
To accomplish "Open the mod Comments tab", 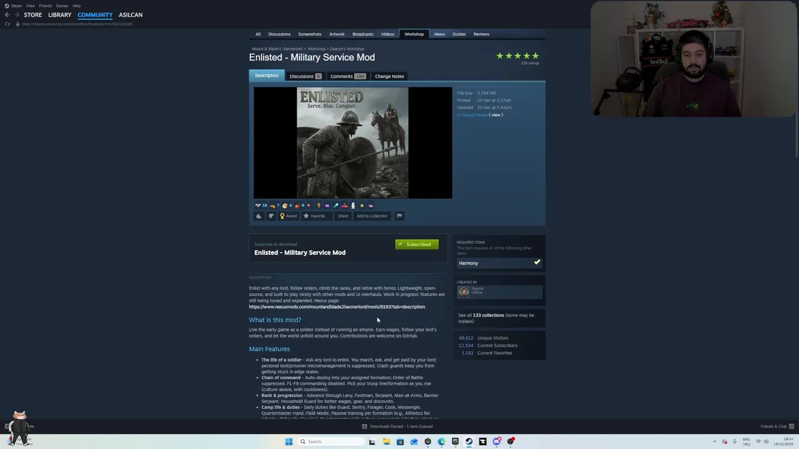I will pos(348,76).
